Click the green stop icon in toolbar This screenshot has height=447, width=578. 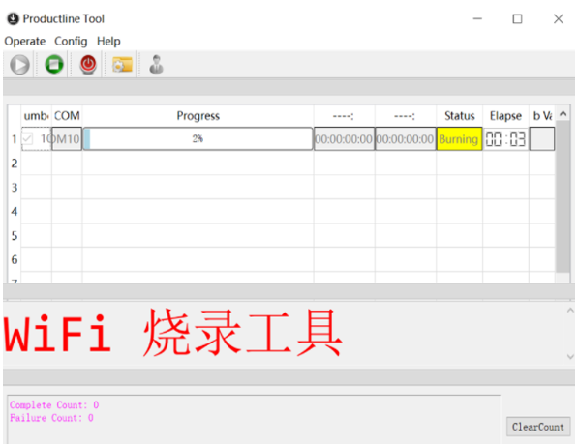point(54,65)
